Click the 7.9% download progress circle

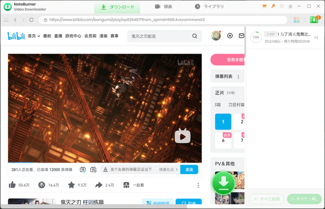[x=256, y=37]
